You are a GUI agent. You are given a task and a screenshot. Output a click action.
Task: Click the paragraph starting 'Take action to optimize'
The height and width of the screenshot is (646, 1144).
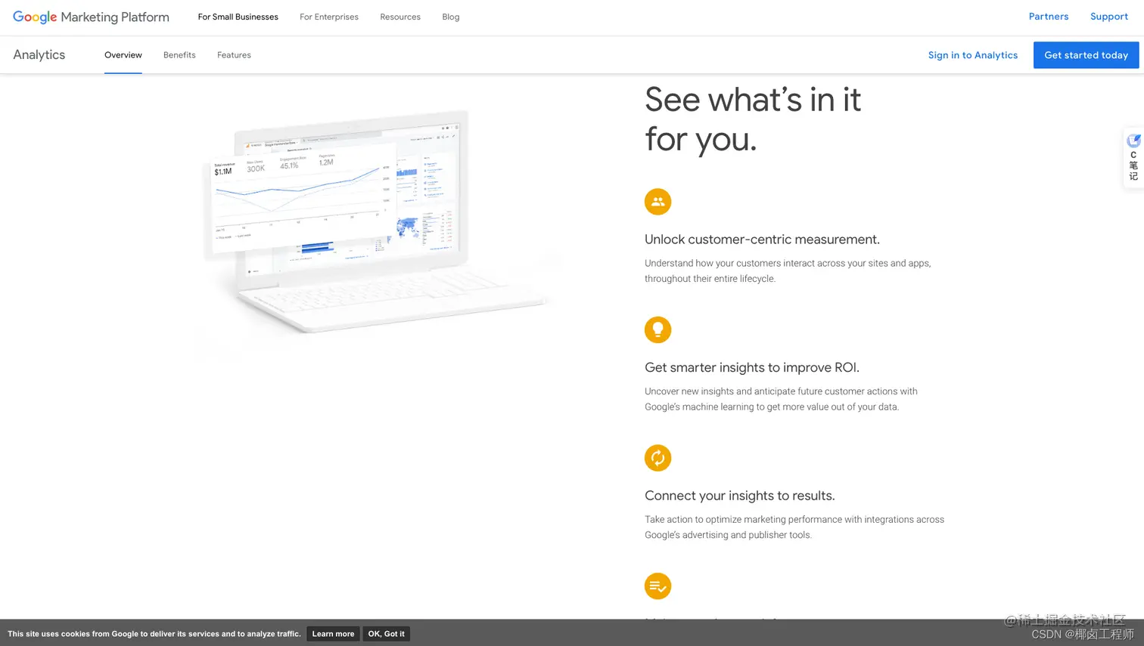tap(794, 527)
